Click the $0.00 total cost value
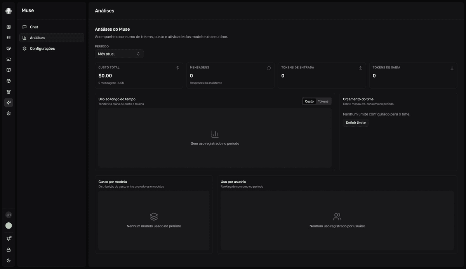 [105, 76]
